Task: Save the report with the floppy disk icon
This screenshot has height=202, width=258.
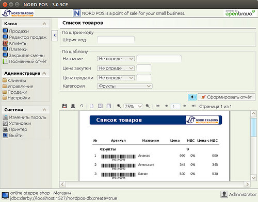Action: click(x=64, y=106)
